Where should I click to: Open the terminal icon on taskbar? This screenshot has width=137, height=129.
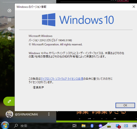tap(135, 126)
